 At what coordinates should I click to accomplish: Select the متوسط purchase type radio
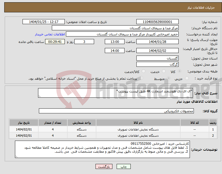(168, 78)
